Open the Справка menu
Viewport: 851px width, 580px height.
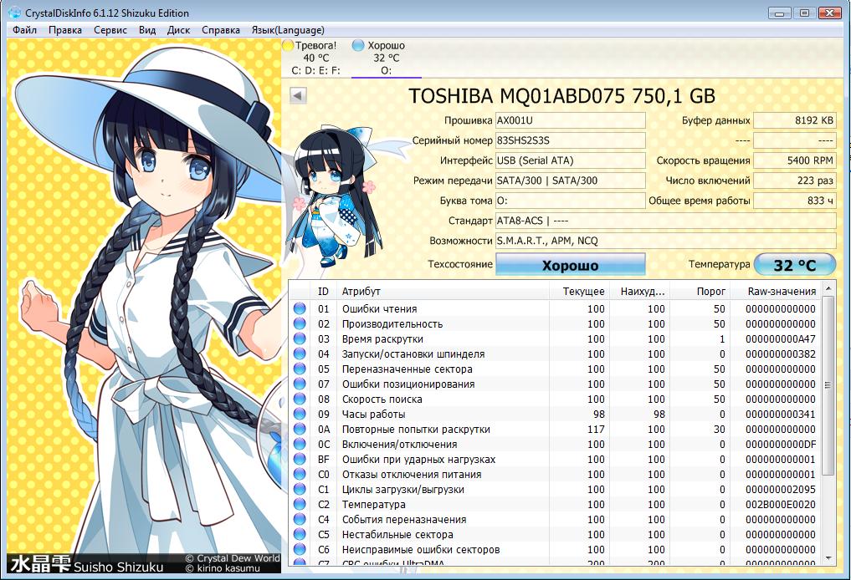tap(220, 30)
